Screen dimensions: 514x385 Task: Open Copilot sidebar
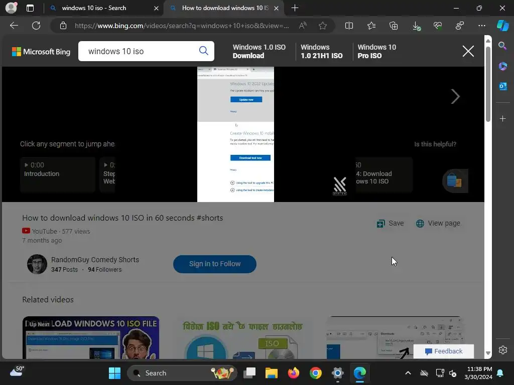pyautogui.click(x=503, y=26)
